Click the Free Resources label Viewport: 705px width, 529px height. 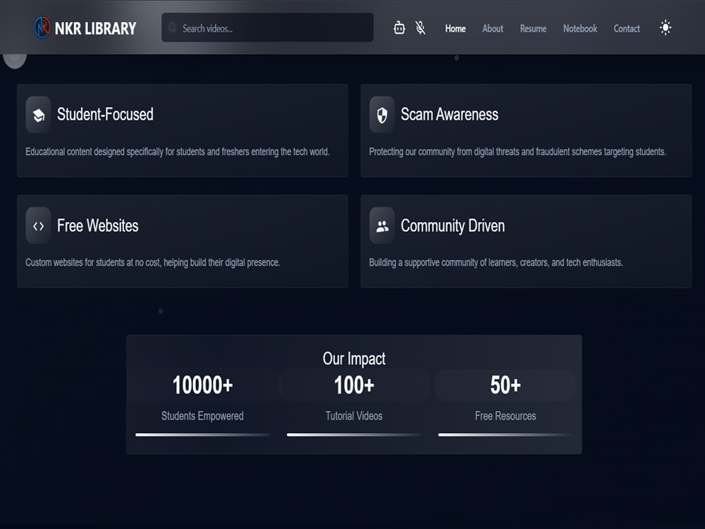pos(505,416)
